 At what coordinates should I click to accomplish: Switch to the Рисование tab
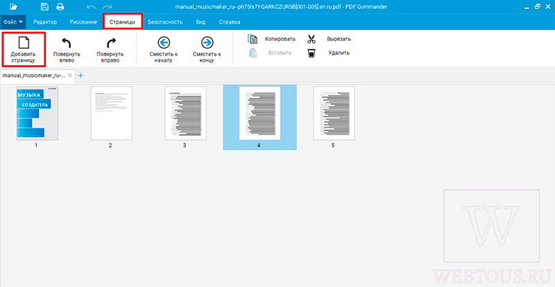point(83,22)
